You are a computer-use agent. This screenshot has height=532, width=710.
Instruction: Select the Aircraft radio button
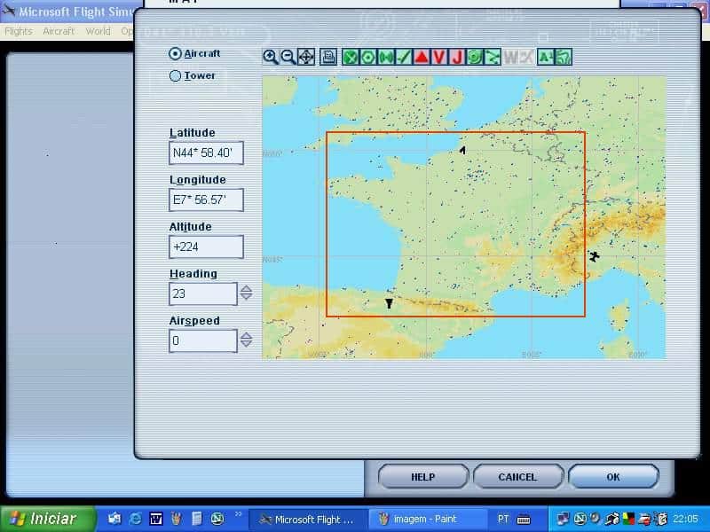(x=175, y=53)
